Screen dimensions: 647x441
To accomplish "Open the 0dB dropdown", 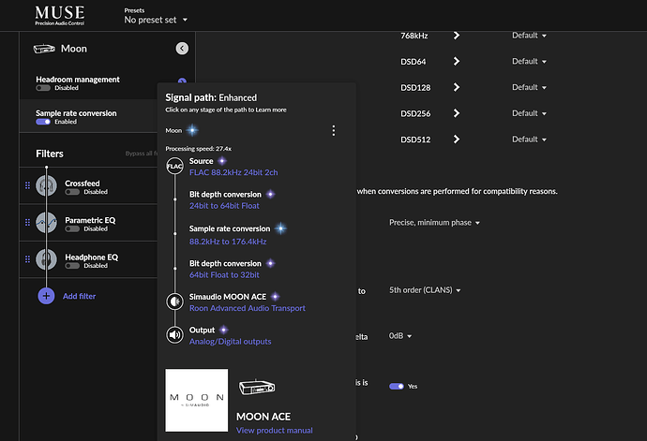I will [400, 336].
